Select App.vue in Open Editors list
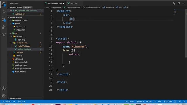 coord(25,14)
